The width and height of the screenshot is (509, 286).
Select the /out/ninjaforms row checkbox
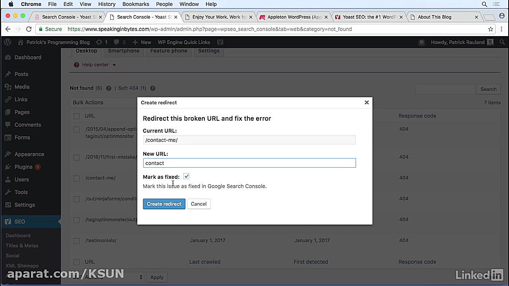pos(76,199)
